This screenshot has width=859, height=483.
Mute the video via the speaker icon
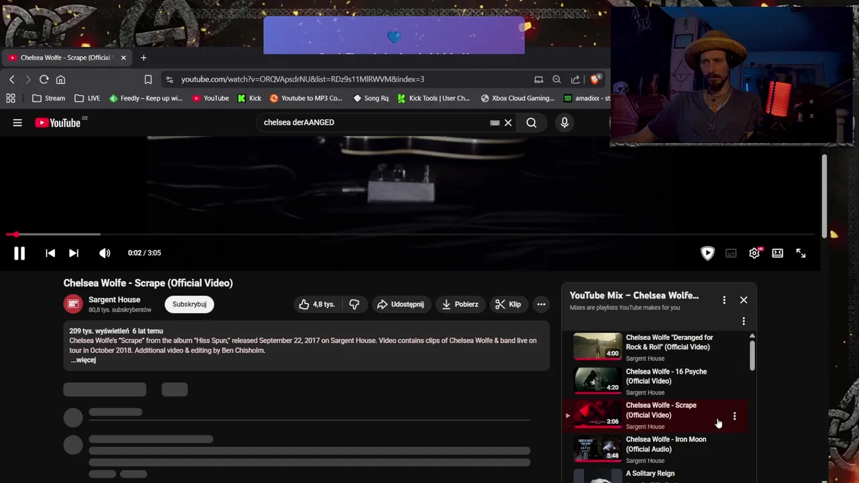pos(105,253)
